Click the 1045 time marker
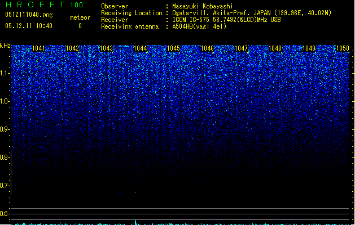The width and height of the screenshot is (355, 225). (x=173, y=48)
